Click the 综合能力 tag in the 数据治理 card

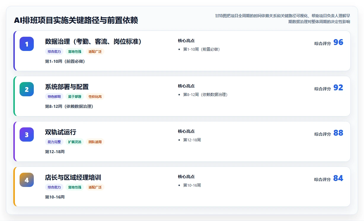[54, 52]
